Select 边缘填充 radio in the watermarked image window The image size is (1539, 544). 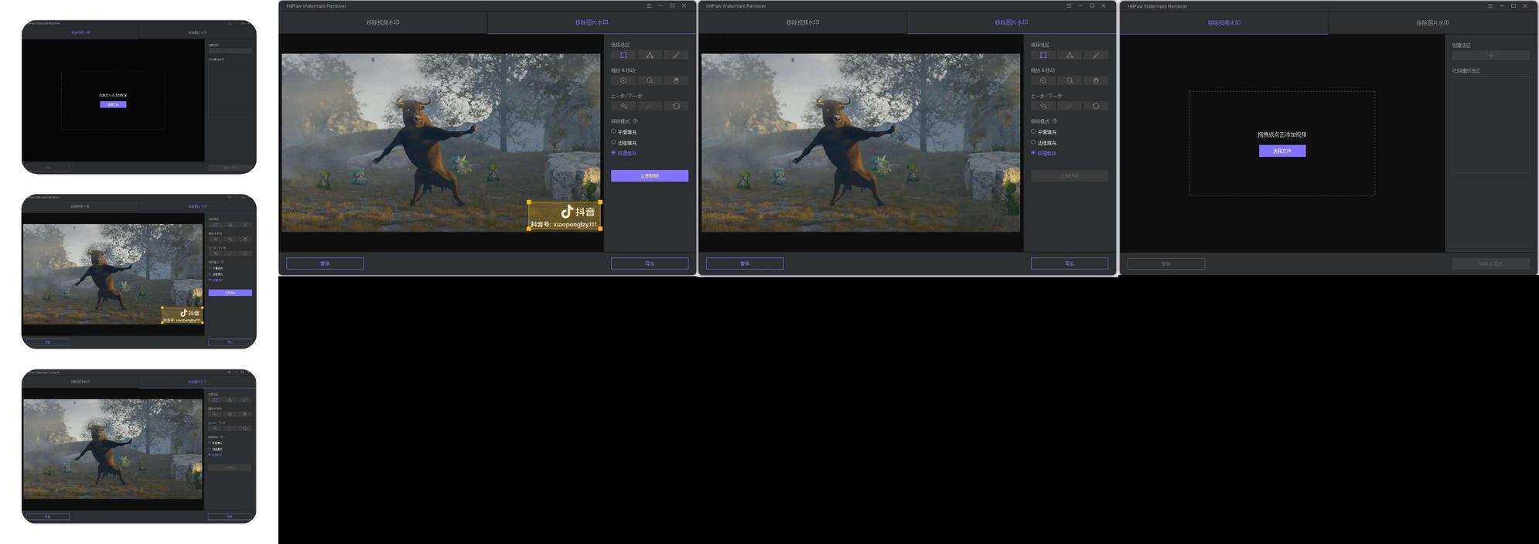coord(614,142)
